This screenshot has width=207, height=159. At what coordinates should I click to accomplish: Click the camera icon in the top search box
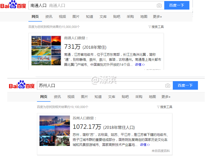point(159,5)
